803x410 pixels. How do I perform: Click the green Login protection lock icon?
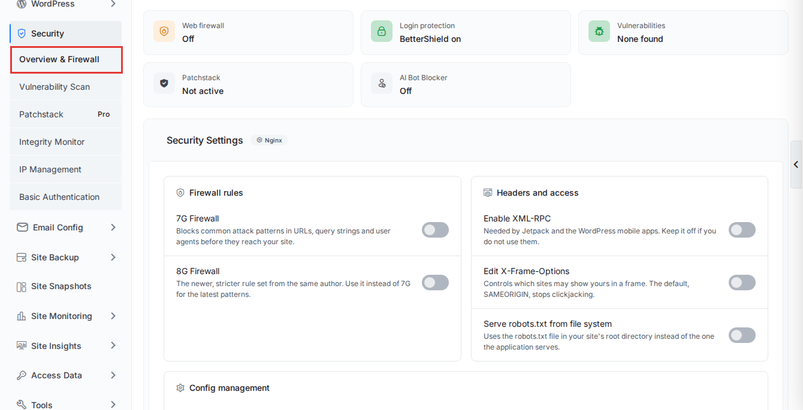click(x=382, y=31)
